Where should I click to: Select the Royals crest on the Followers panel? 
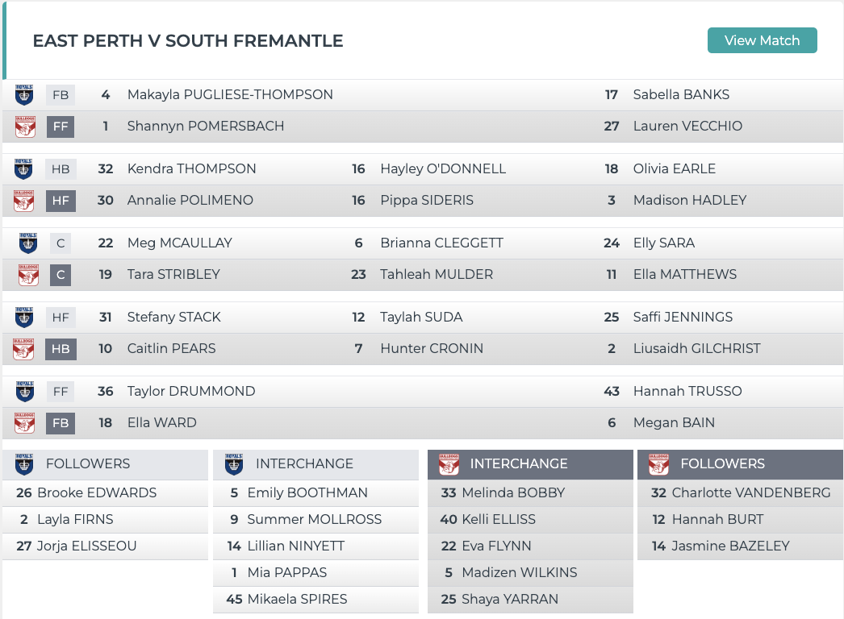pyautogui.click(x=24, y=463)
